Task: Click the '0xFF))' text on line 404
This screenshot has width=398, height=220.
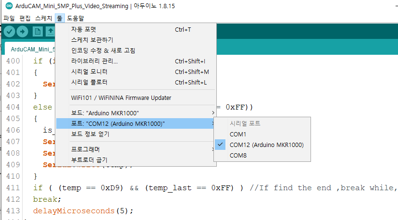Action: point(239,107)
